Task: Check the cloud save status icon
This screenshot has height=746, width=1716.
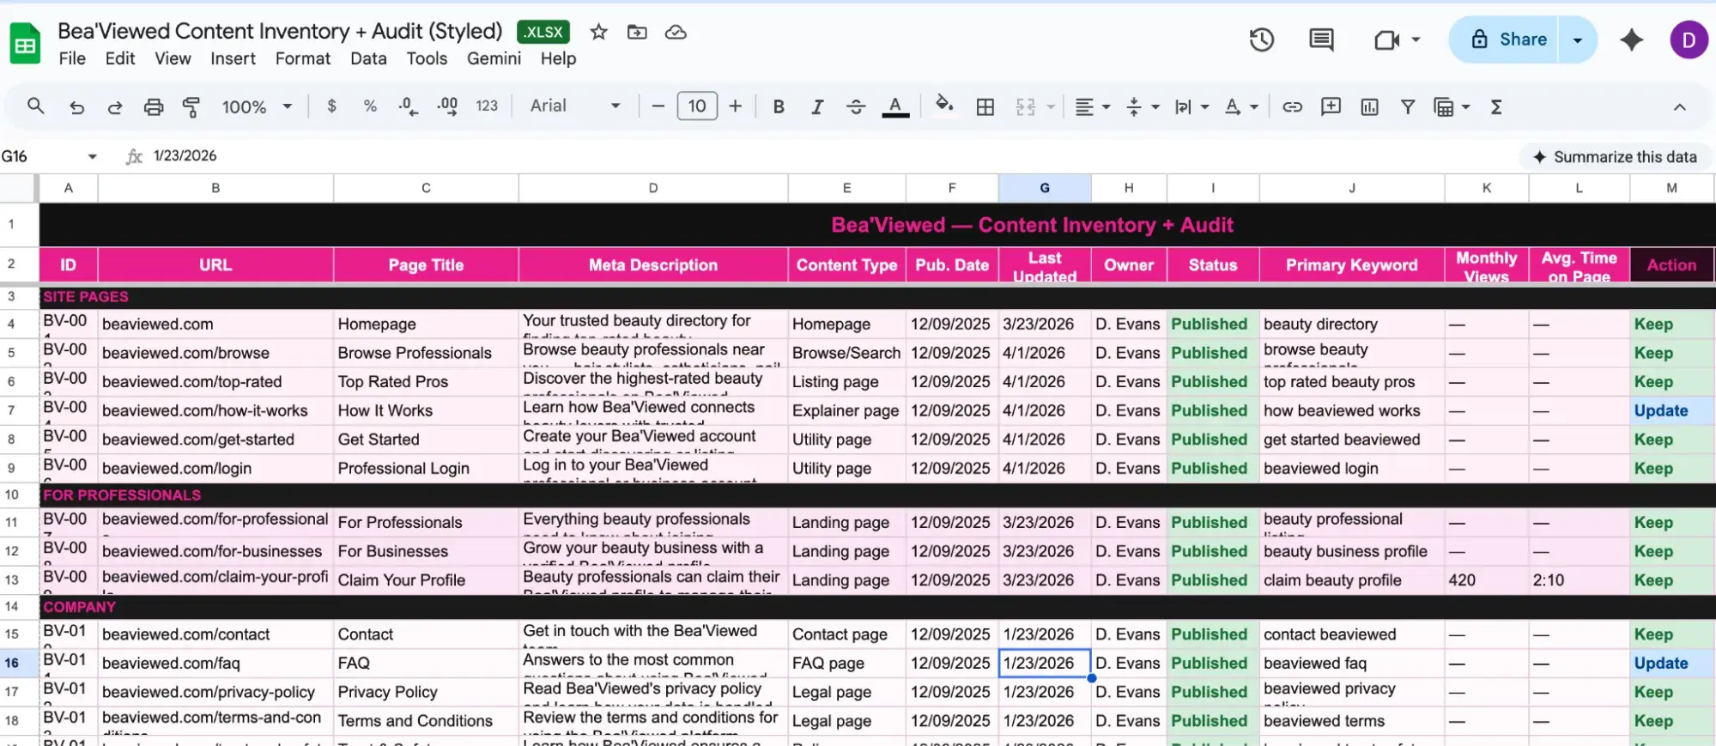Action: pos(676,33)
